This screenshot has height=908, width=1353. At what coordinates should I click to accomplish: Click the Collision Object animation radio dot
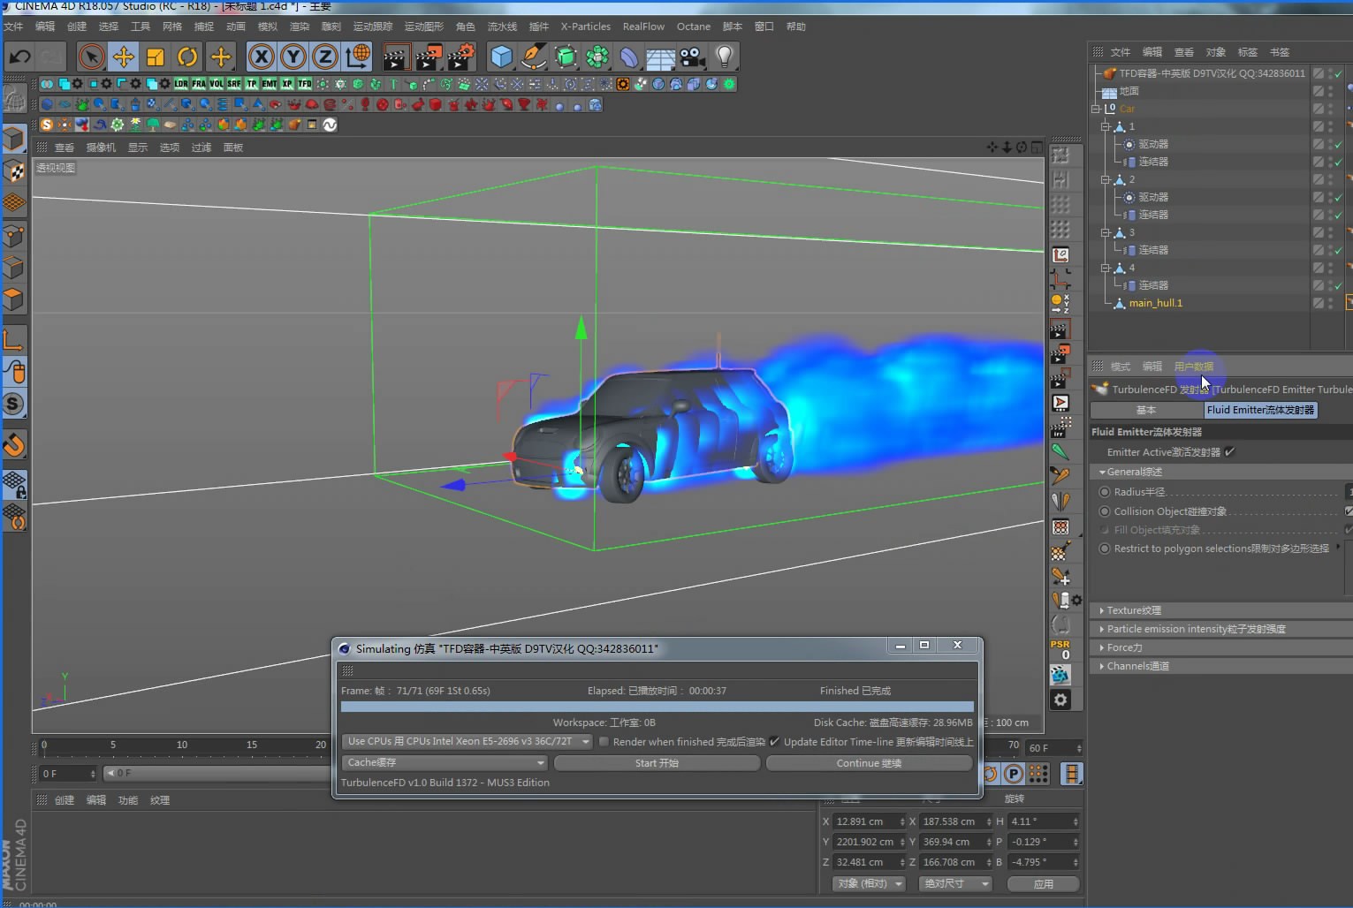(1104, 511)
